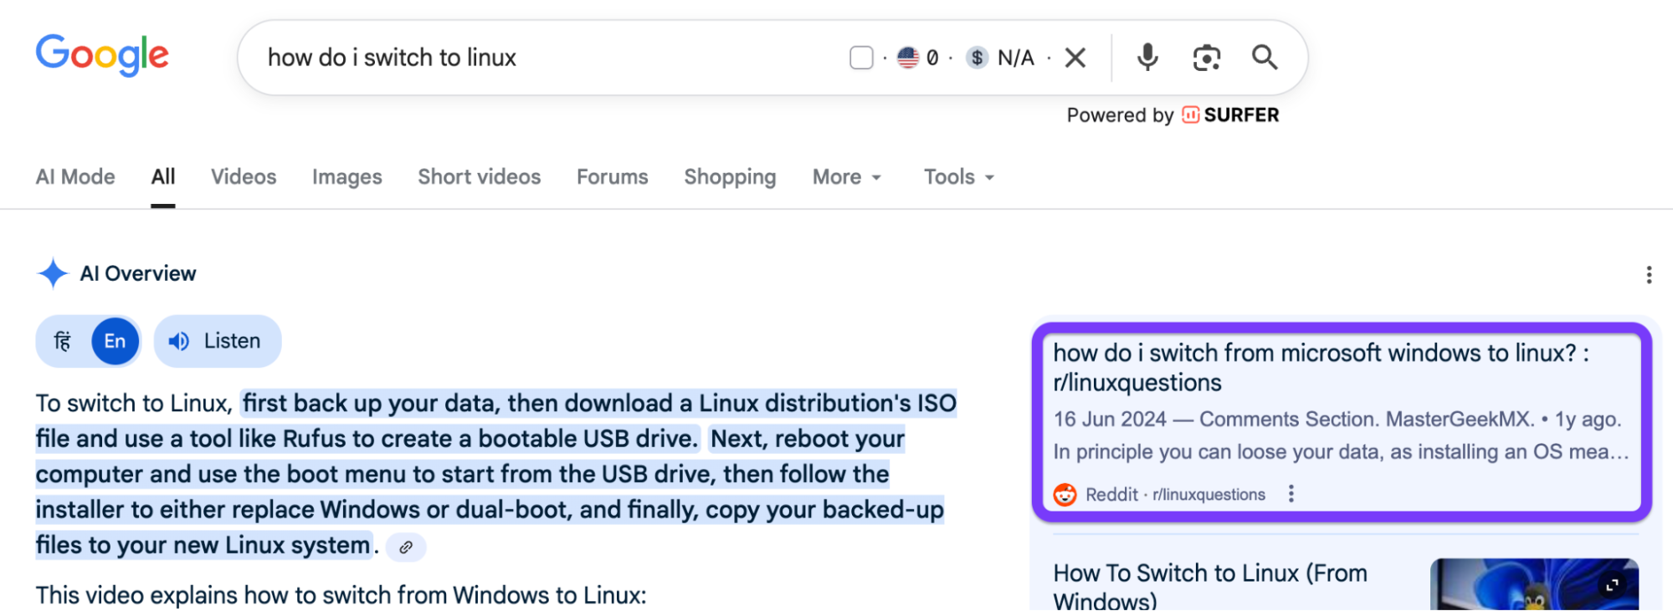The image size is (1673, 611).
Task: Open the Reddit r/linuxquestions result
Action: tap(1320, 368)
